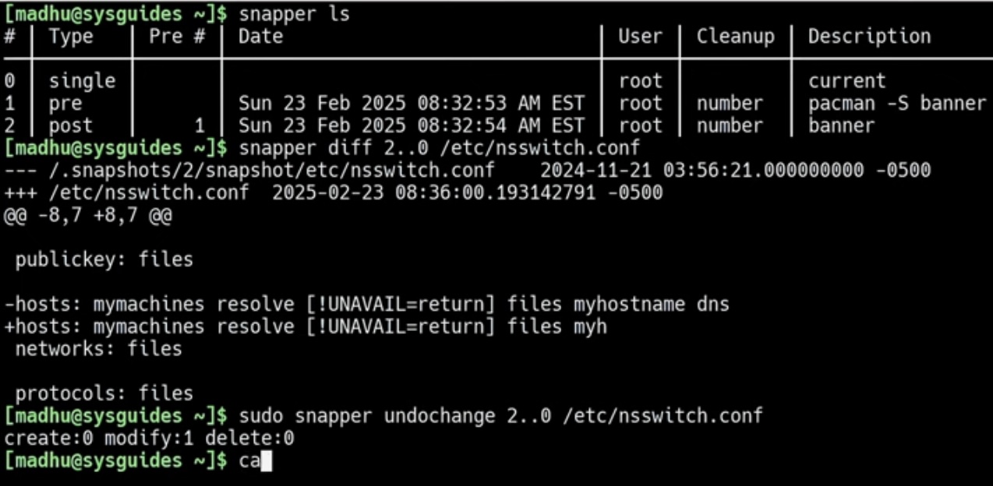Click the Type column header
Screen dimensions: 993x486
(x=71, y=37)
